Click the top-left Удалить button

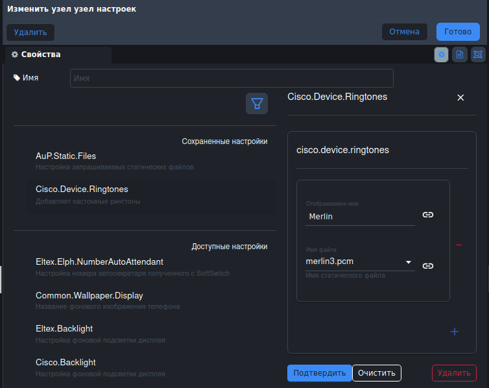30,32
